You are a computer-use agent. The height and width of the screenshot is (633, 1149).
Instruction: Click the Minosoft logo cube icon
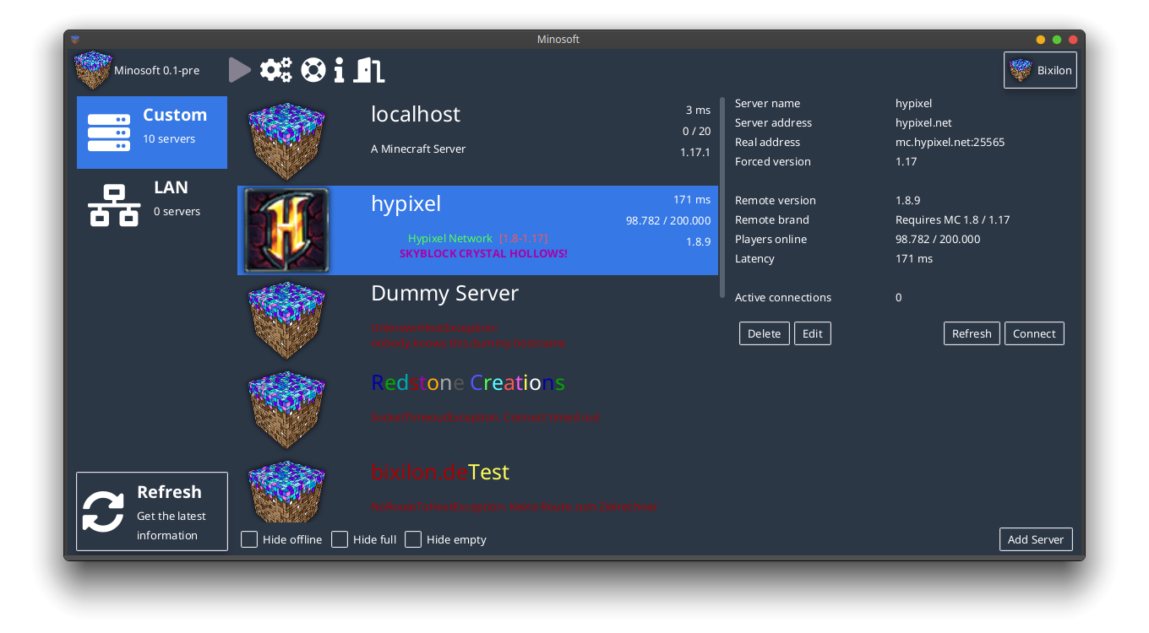[x=92, y=70]
